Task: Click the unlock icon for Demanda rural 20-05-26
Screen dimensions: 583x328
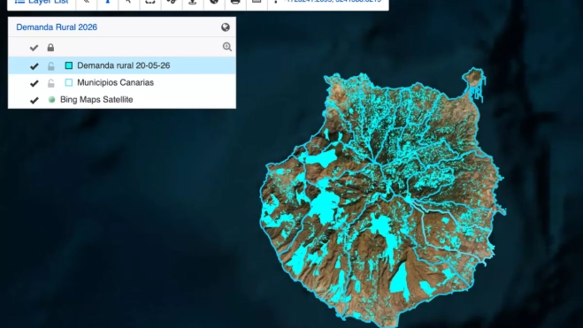Action: (51, 65)
